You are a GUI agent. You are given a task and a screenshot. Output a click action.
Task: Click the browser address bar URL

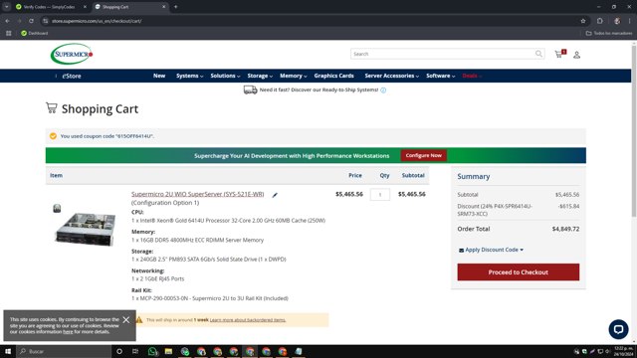click(x=97, y=21)
